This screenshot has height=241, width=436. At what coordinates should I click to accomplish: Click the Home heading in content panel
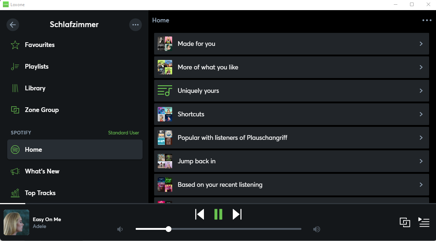click(x=161, y=20)
